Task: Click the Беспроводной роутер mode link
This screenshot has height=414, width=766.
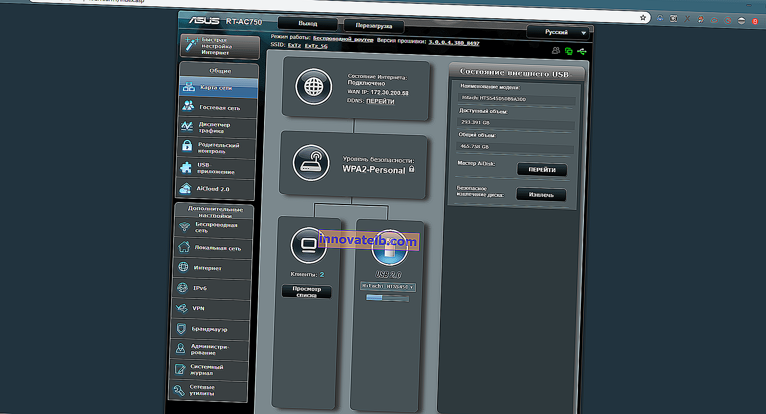Action: tap(343, 39)
